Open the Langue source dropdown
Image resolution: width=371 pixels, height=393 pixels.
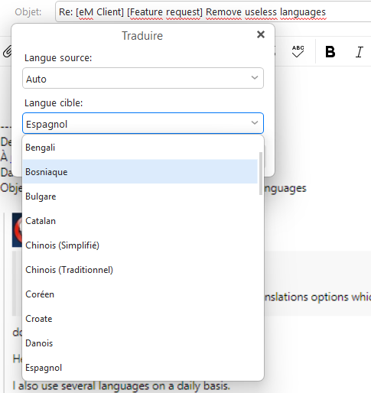(143, 78)
